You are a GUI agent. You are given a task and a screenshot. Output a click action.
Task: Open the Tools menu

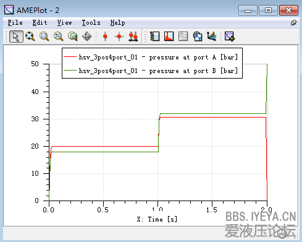click(x=91, y=22)
